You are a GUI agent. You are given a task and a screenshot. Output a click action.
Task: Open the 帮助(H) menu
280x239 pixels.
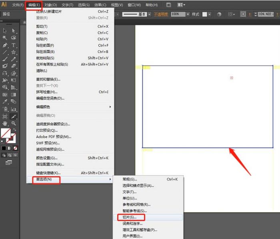(x=152, y=5)
